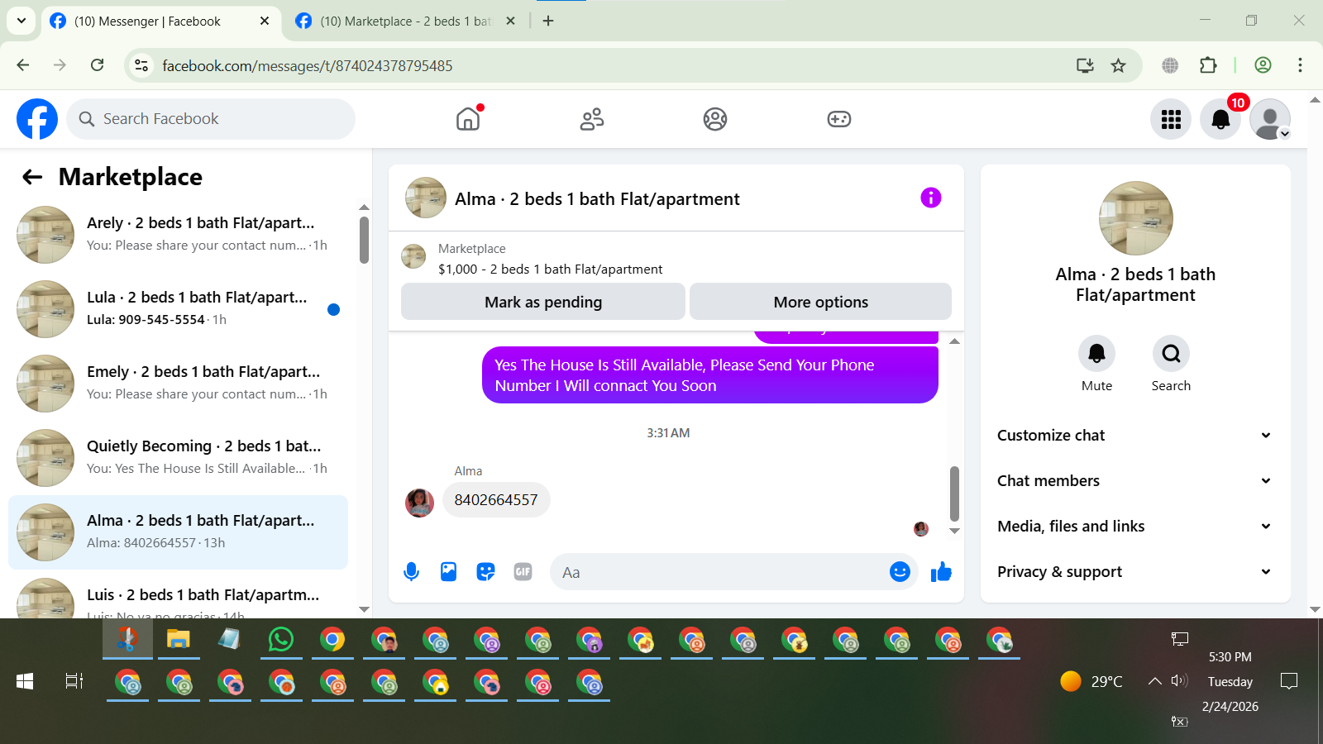Screen dimensions: 1323x744
Task: Go back in browser history
Action: (x=23, y=65)
